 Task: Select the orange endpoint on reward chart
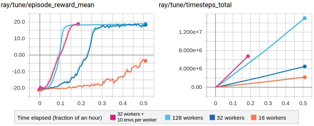[145, 61]
